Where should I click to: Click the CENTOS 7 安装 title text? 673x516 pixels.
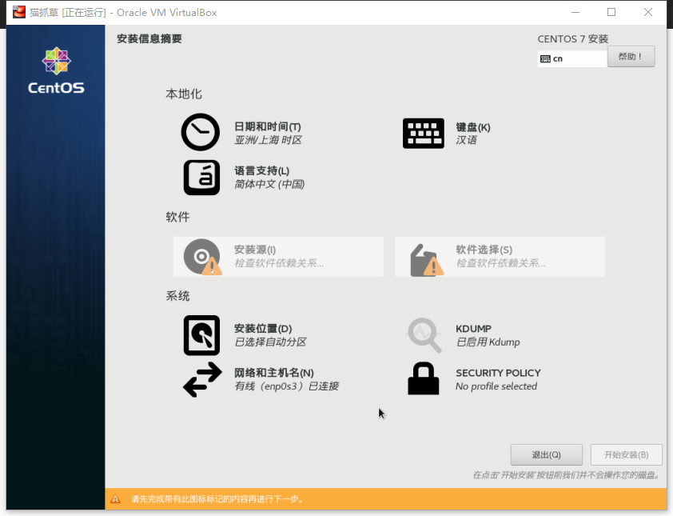[x=573, y=39]
